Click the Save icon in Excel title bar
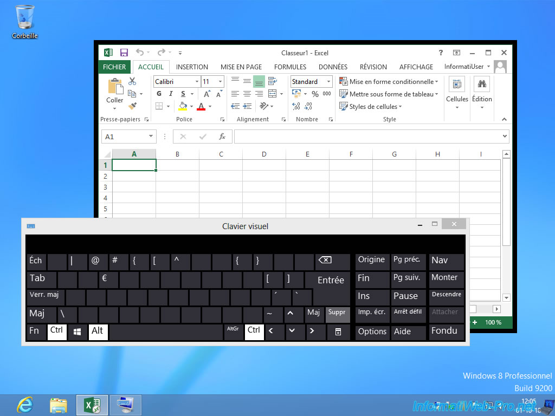The image size is (555, 416). [x=124, y=53]
